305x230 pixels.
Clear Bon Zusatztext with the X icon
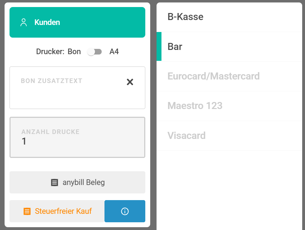130,82
